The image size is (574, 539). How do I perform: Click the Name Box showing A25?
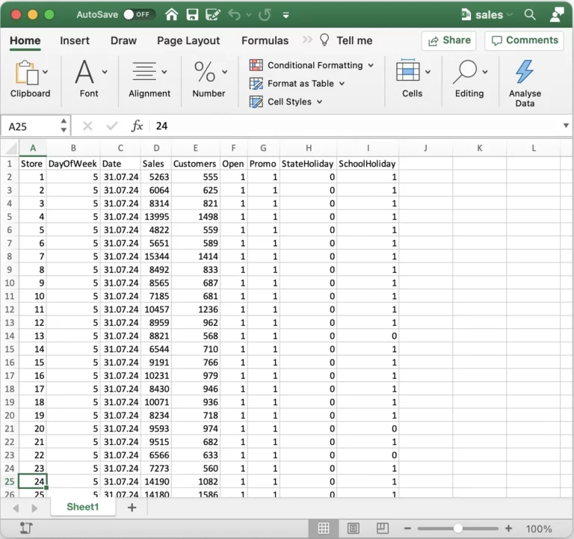click(x=28, y=126)
